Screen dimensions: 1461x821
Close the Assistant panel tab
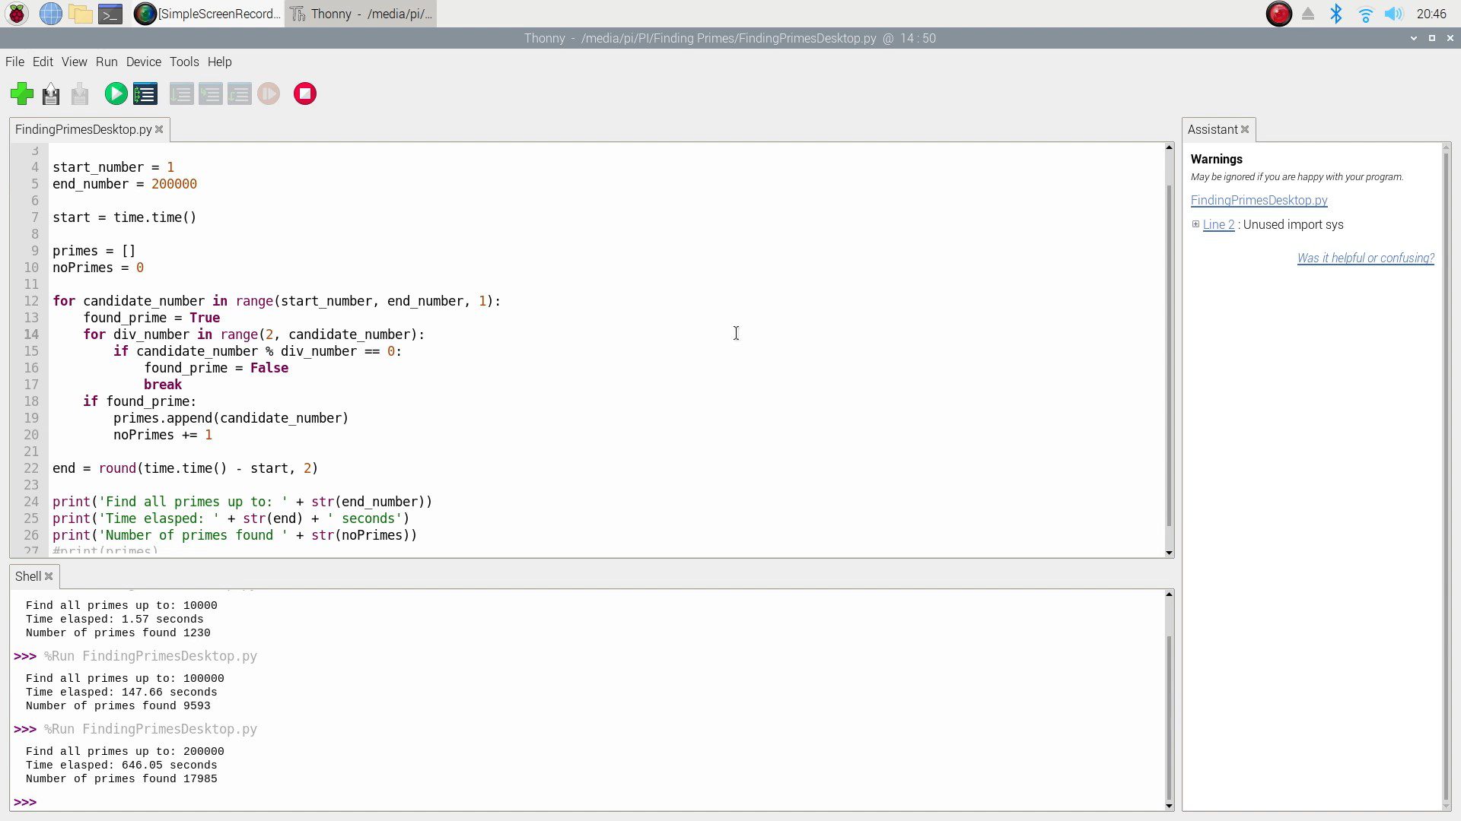1245,129
